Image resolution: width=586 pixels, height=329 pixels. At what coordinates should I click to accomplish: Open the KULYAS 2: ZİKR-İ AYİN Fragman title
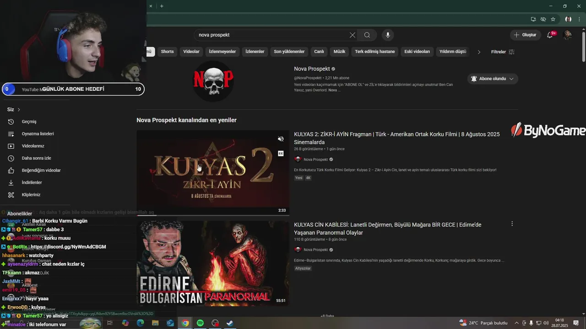397,138
